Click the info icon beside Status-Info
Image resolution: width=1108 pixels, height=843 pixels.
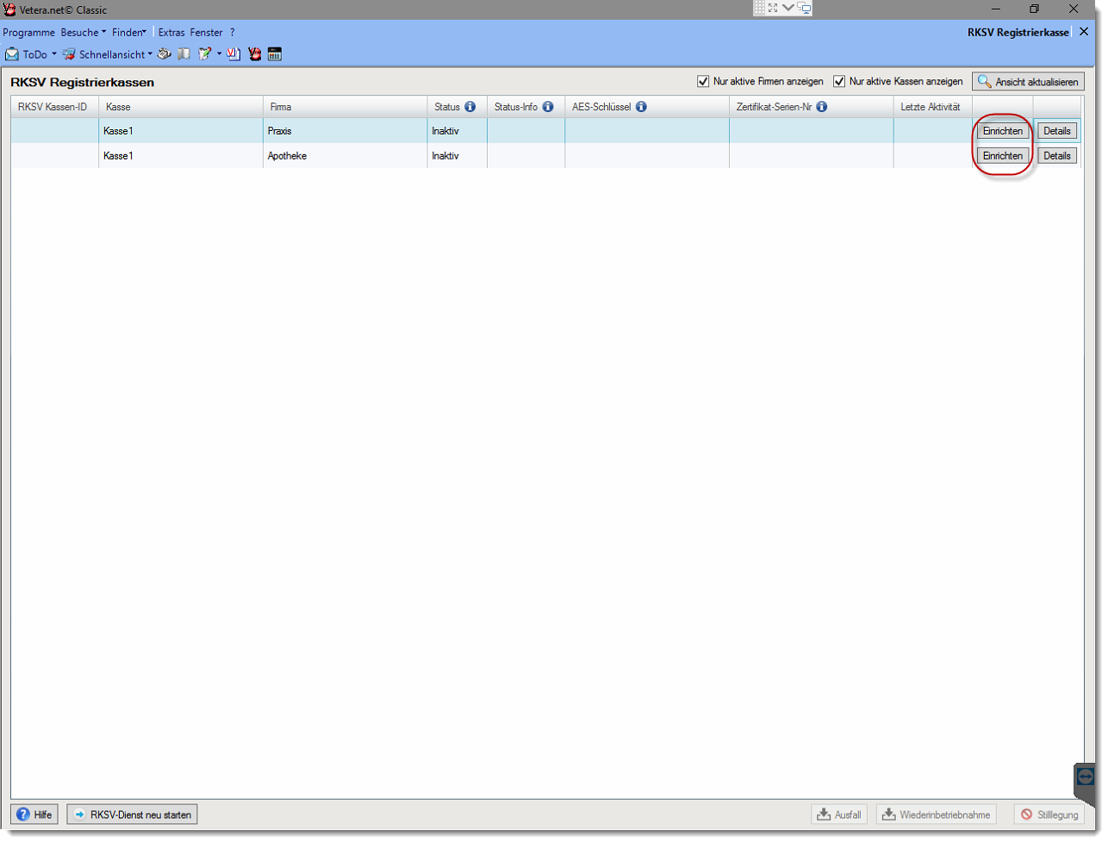[547, 107]
